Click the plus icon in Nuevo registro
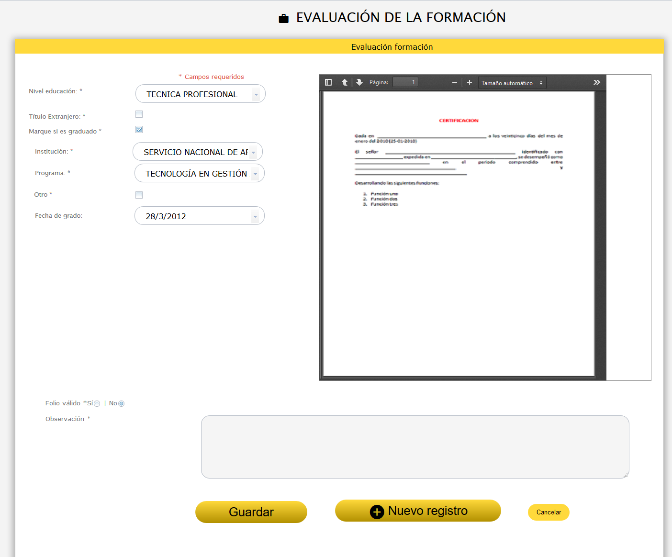Image resolution: width=672 pixels, height=557 pixels. click(x=377, y=512)
